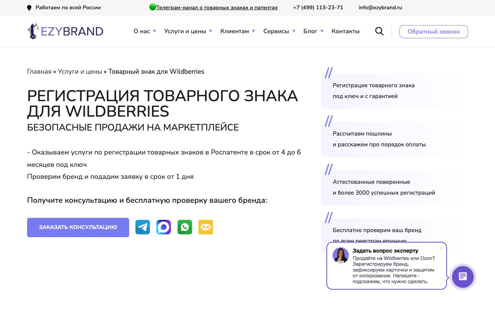Viewport: 495px width, 309px height.
Task: Open the Услуги и цены nav menu item
Action: coord(185,31)
